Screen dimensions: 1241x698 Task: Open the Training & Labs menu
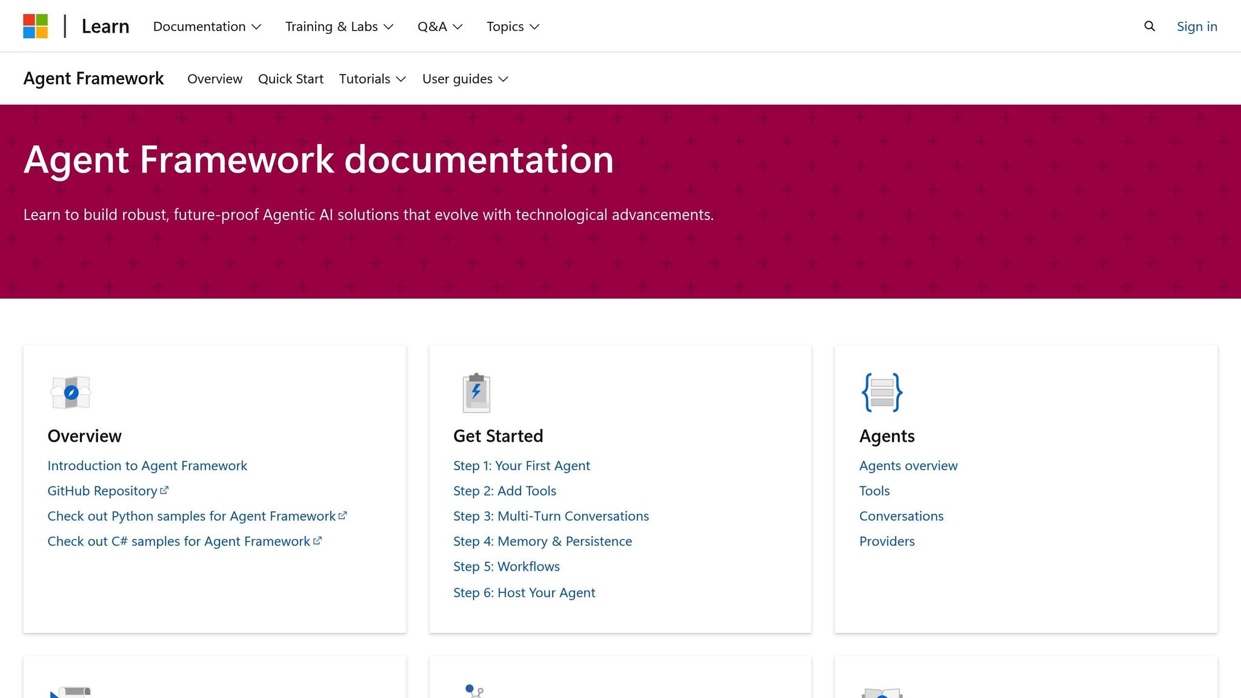pyautogui.click(x=339, y=26)
